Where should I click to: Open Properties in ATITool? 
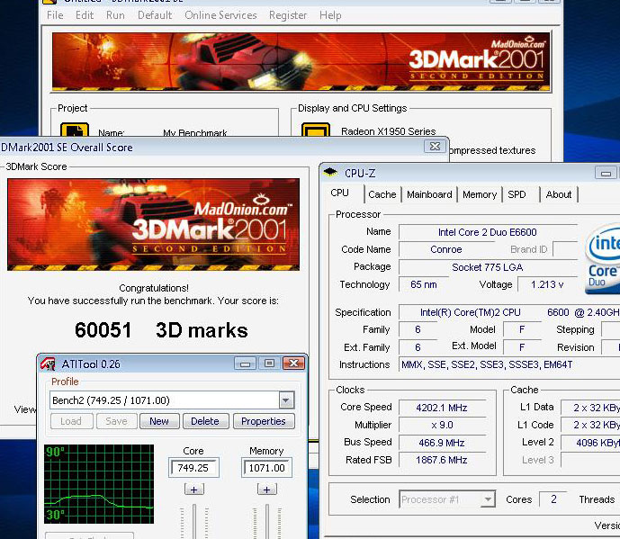(264, 421)
